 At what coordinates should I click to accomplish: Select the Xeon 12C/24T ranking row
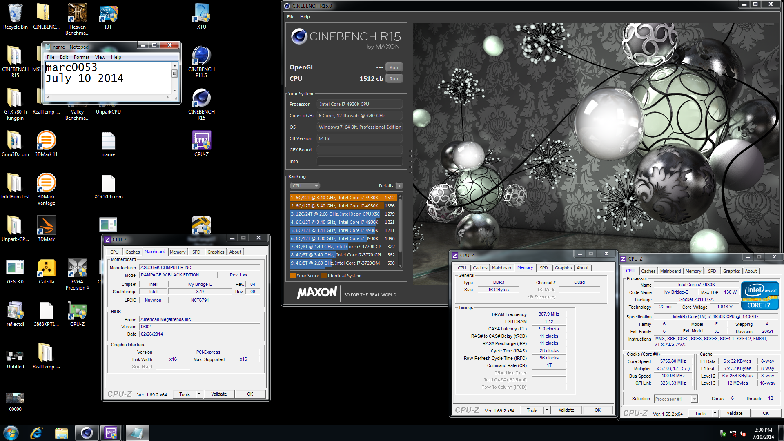point(343,214)
